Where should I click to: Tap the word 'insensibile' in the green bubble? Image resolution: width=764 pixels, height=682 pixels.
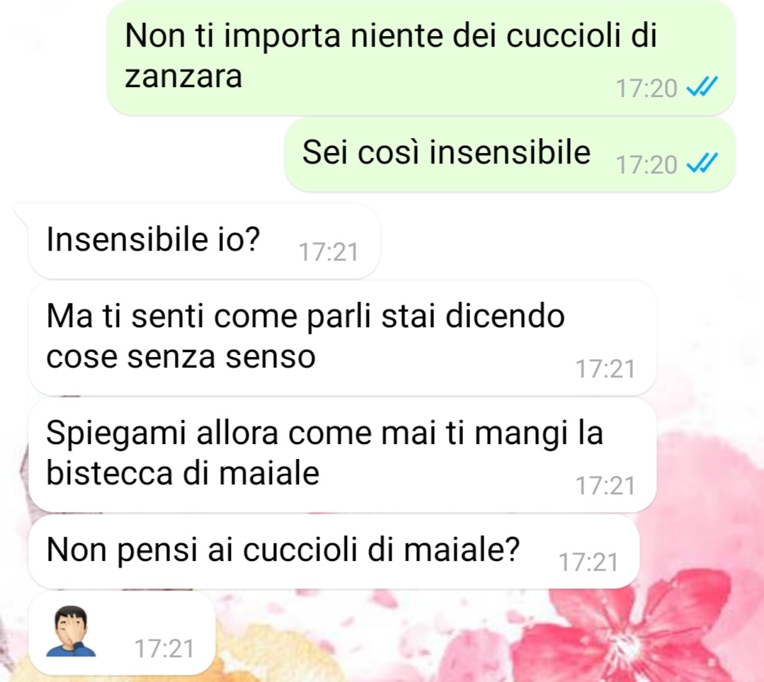point(510,152)
